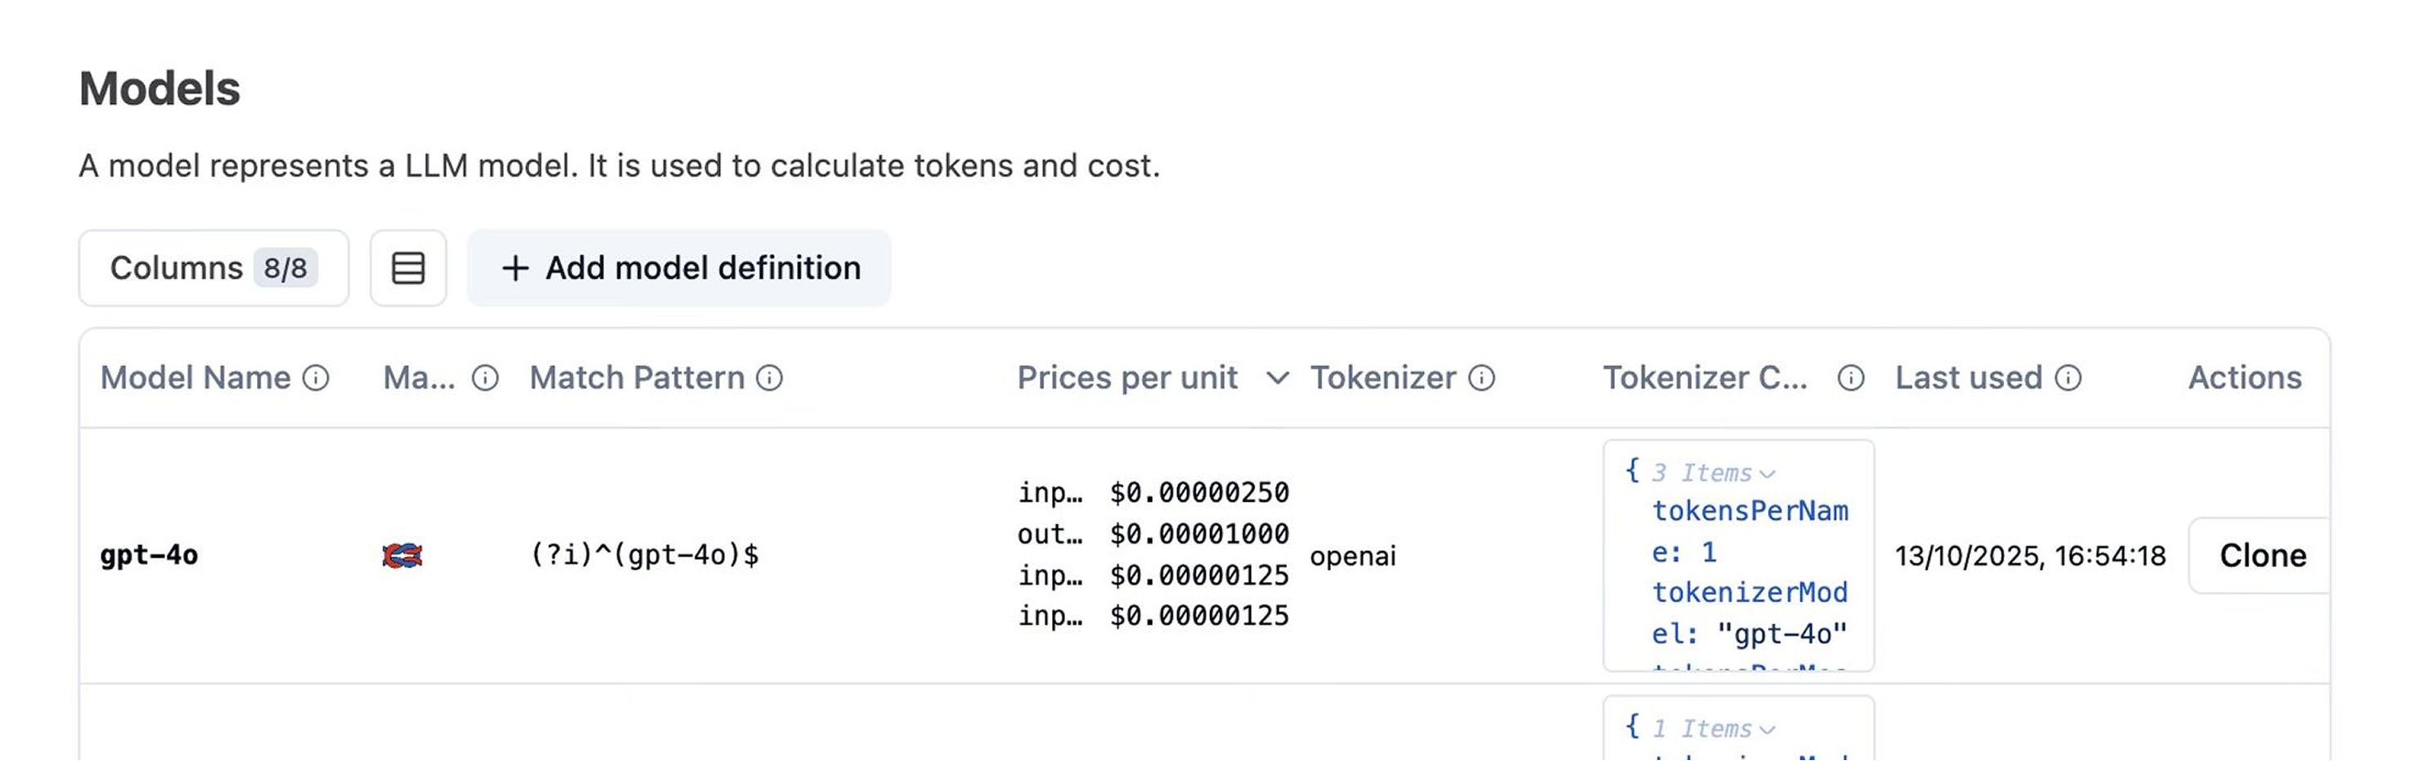This screenshot has height=761, width=2420.
Task: Collapse the 1 Items tokenizer config
Action: point(1767,730)
